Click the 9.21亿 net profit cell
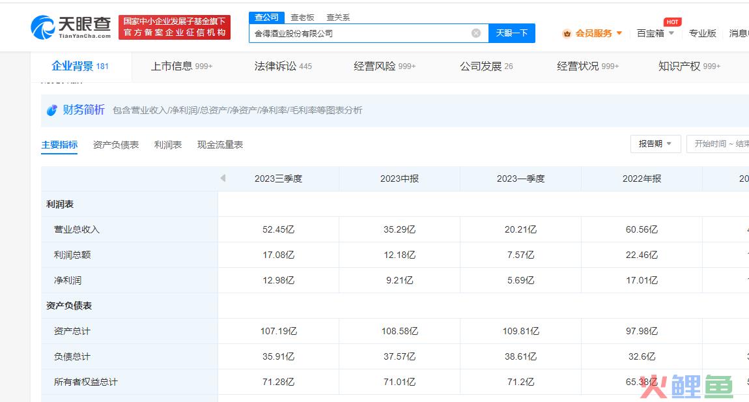This screenshot has width=749, height=402. click(399, 280)
